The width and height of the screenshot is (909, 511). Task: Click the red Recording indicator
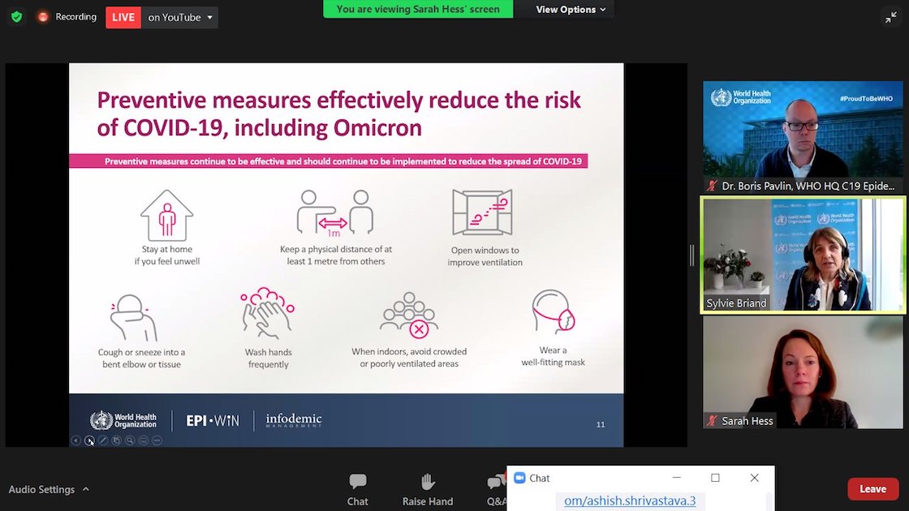[x=67, y=17]
